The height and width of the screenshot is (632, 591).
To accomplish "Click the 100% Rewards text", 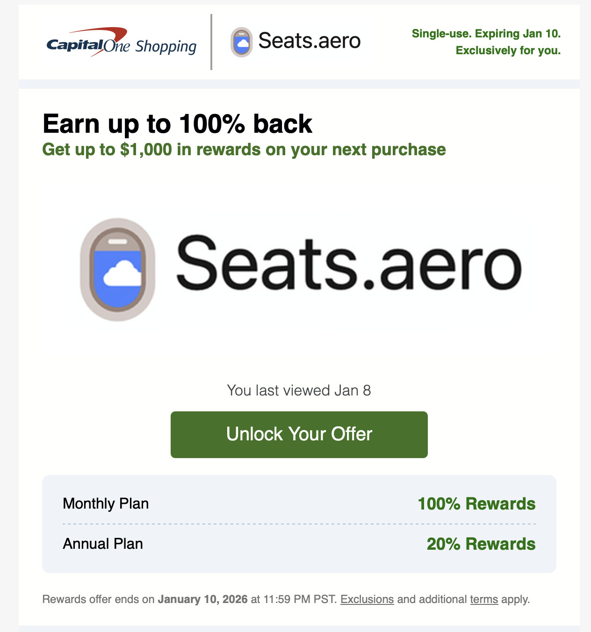I will pyautogui.click(x=476, y=503).
